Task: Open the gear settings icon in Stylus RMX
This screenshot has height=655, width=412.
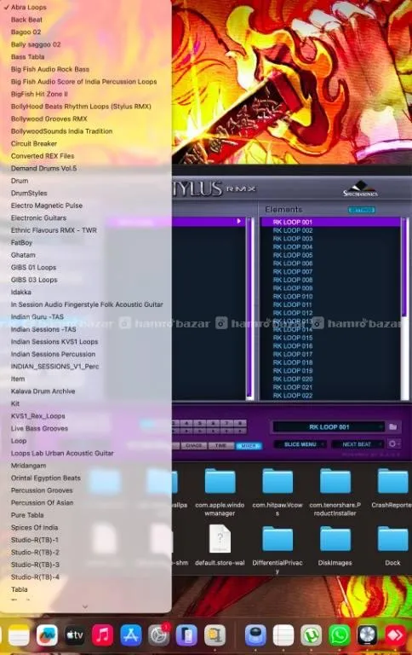Action: [392, 443]
